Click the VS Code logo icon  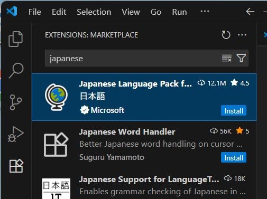tap(12, 11)
